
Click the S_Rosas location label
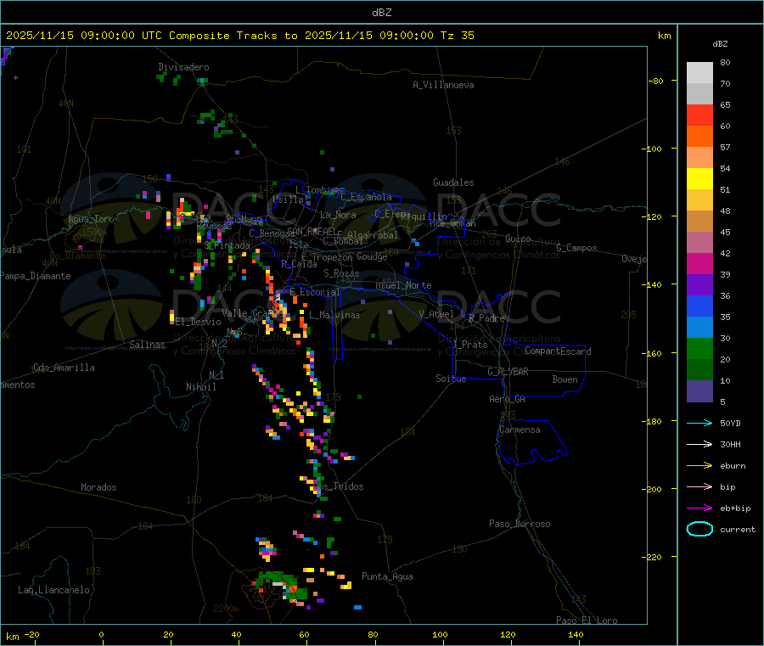pyautogui.click(x=341, y=274)
